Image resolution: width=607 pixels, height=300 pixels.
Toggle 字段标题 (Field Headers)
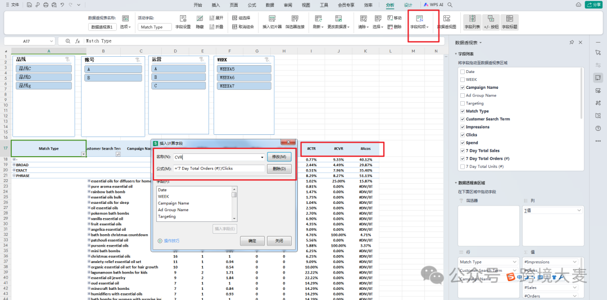click(x=509, y=22)
